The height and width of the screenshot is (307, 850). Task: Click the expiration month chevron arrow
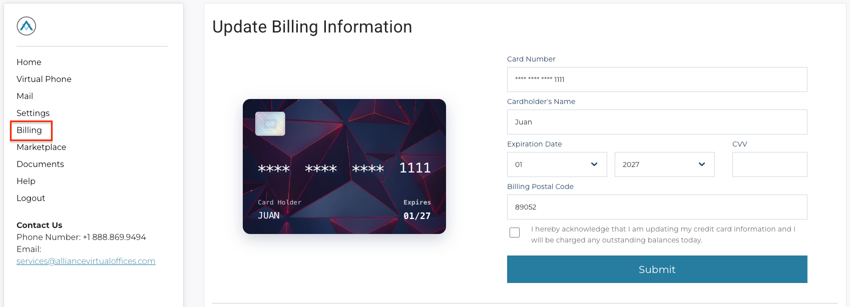click(x=594, y=164)
